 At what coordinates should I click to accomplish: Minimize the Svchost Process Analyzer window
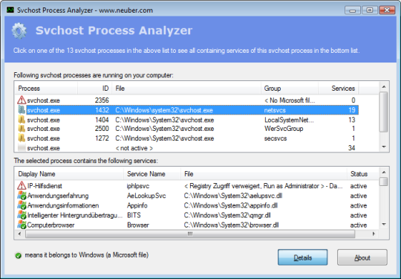pos(353,10)
